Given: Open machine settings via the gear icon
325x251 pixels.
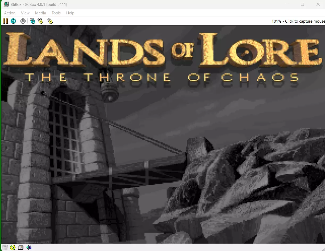Looking at the screenshot, I should (x=50, y=21).
